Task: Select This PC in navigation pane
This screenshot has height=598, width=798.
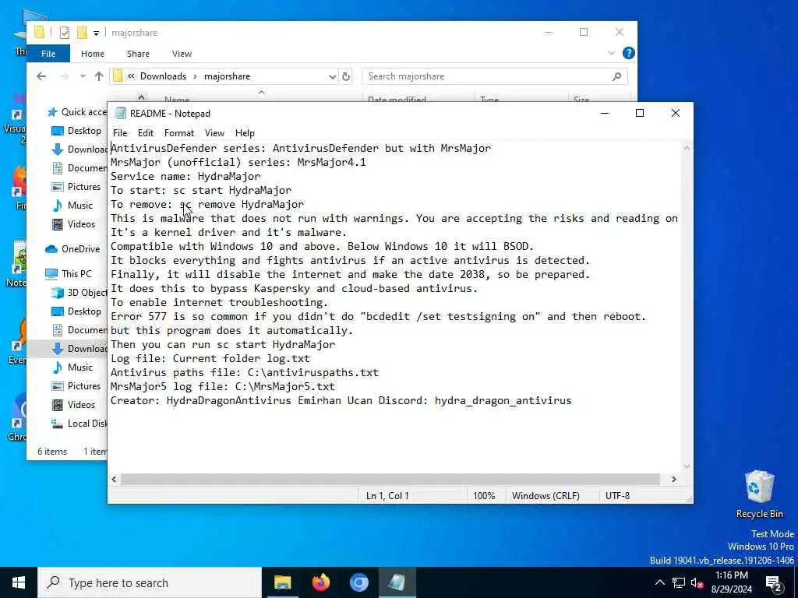Action: pyautogui.click(x=69, y=273)
